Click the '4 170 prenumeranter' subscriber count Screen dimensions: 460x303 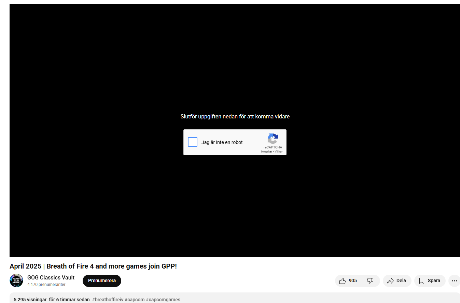(x=46, y=285)
